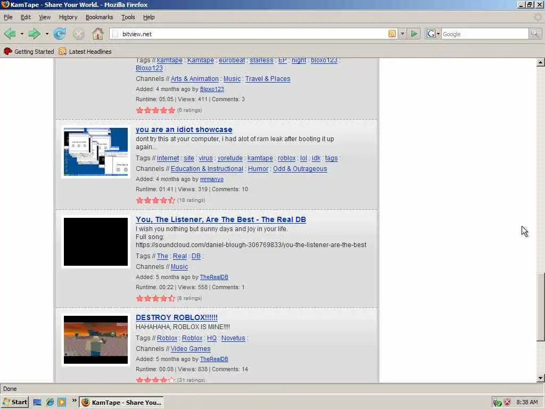Click the Firefox throbber activity icon

(538, 17)
